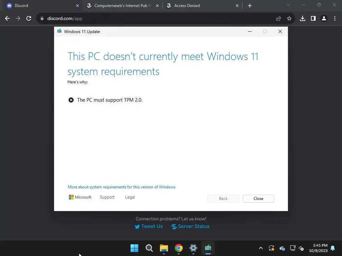
Task: Close the Discord tab
Action: pyautogui.click(x=77, y=6)
